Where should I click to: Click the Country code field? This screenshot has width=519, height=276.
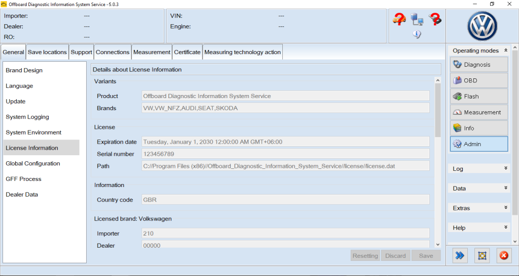tap(286, 200)
